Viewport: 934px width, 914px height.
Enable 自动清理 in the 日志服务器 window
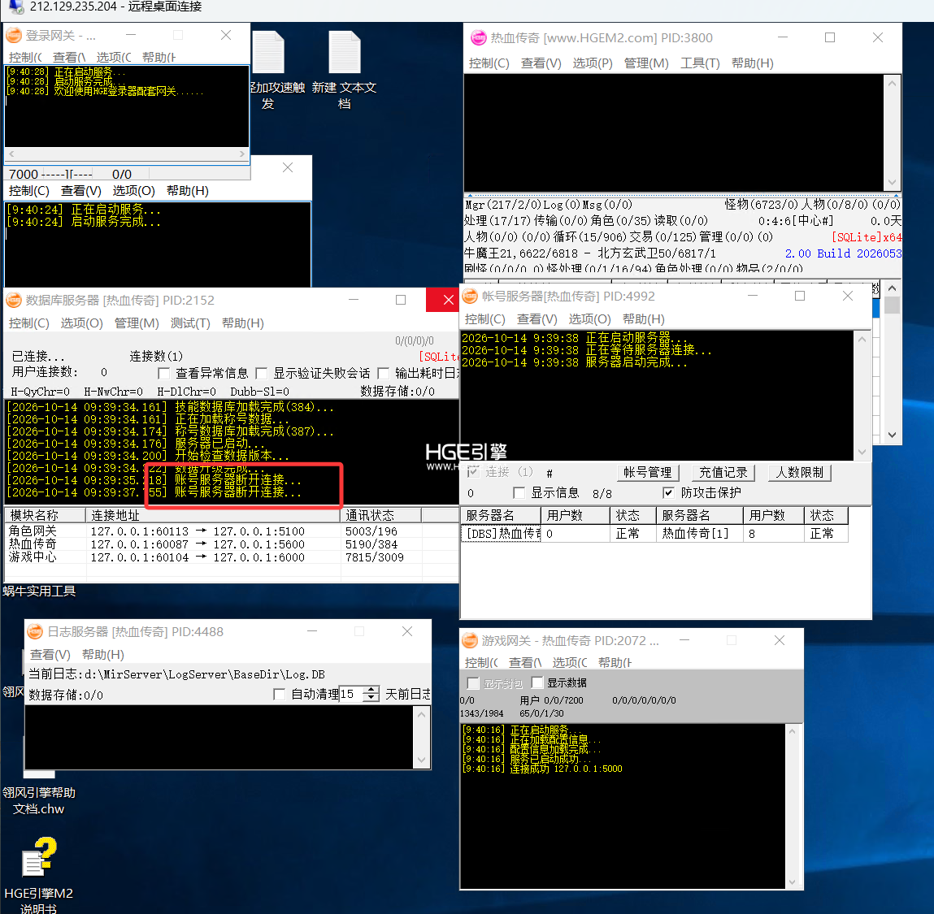(x=279, y=695)
